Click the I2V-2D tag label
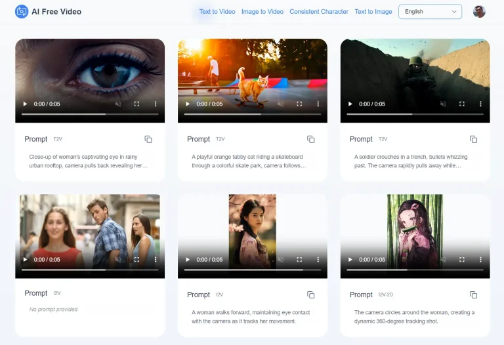The image size is (504, 345). coord(386,294)
